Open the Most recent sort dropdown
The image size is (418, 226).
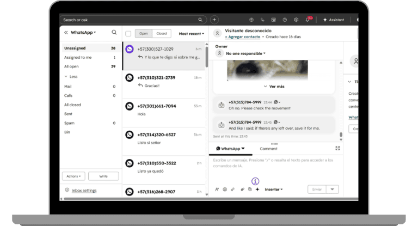[x=192, y=34]
